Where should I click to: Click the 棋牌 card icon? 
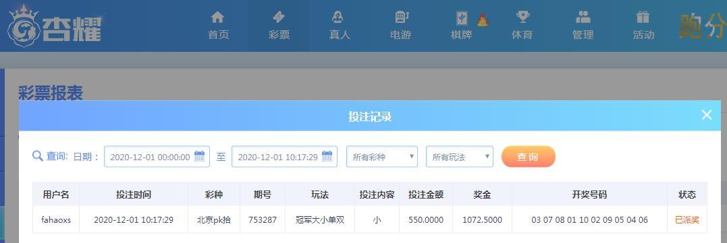tap(461, 18)
